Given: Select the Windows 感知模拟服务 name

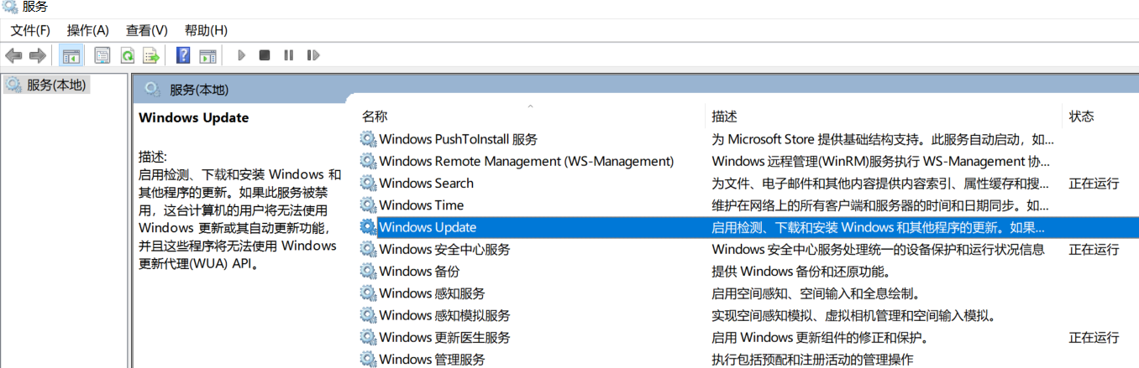Looking at the screenshot, I should click(x=444, y=315).
